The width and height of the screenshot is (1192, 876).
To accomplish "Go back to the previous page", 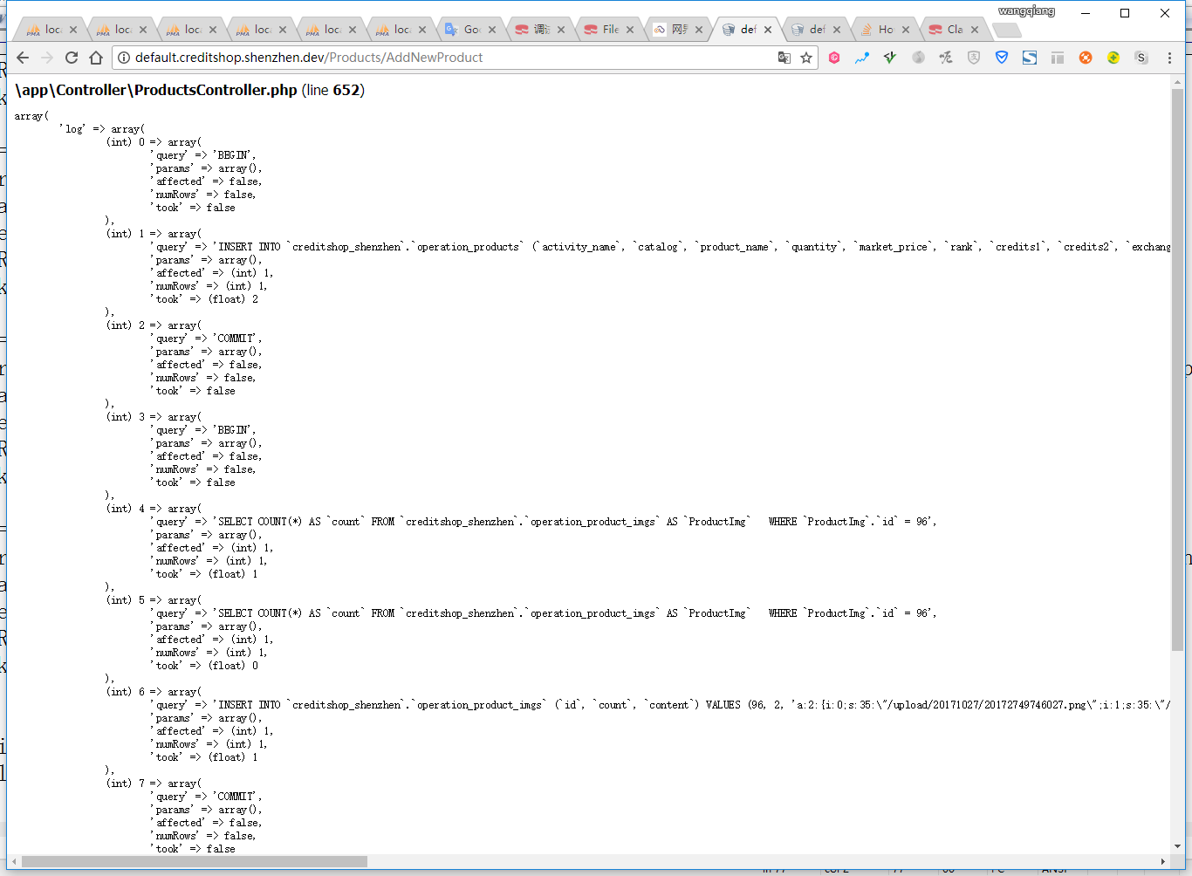I will coord(23,58).
